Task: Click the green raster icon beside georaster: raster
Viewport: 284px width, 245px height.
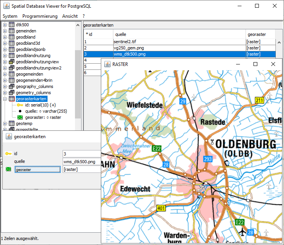Action: tap(20, 117)
